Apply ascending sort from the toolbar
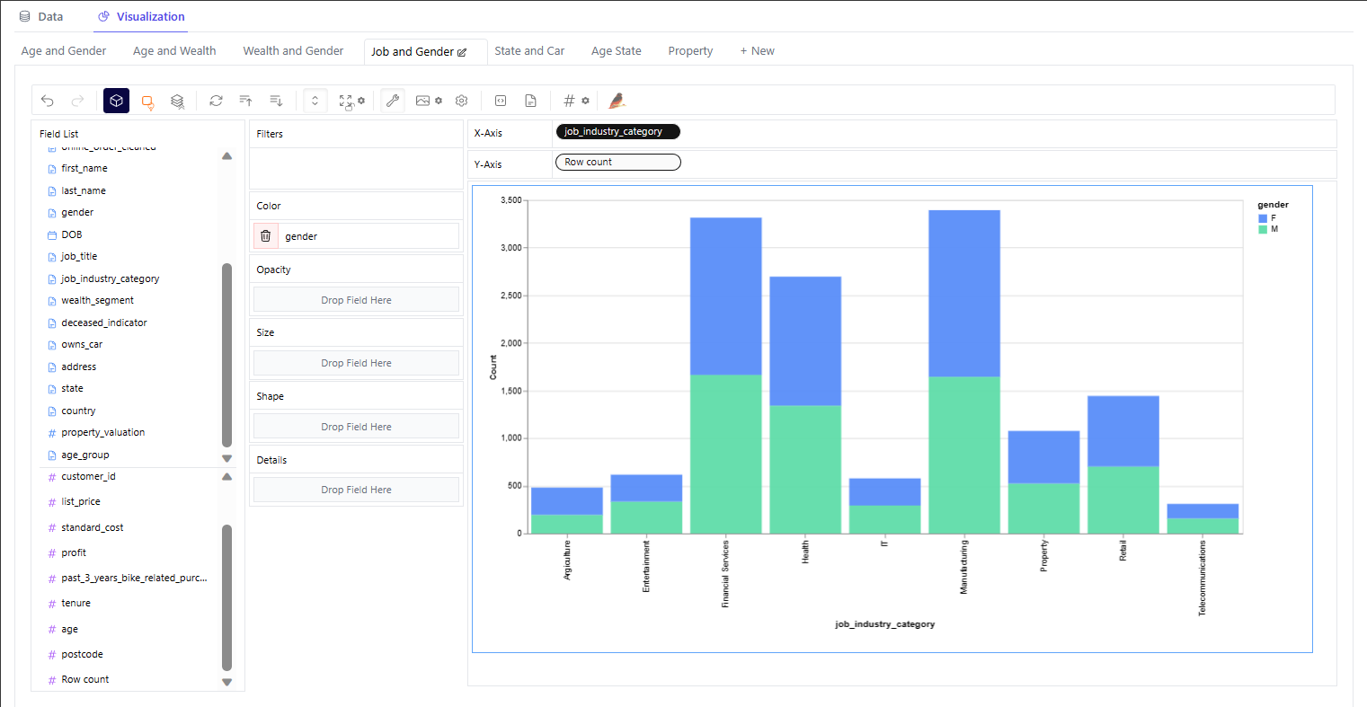This screenshot has height=707, width=1367. [x=245, y=101]
